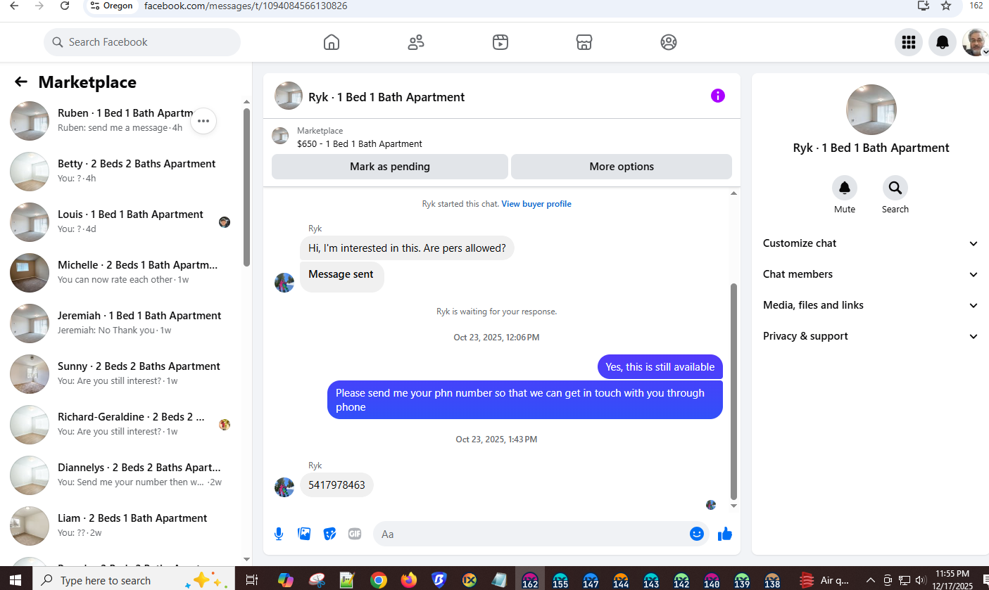
Task: Expand Media, files and links section
Action: click(x=871, y=305)
